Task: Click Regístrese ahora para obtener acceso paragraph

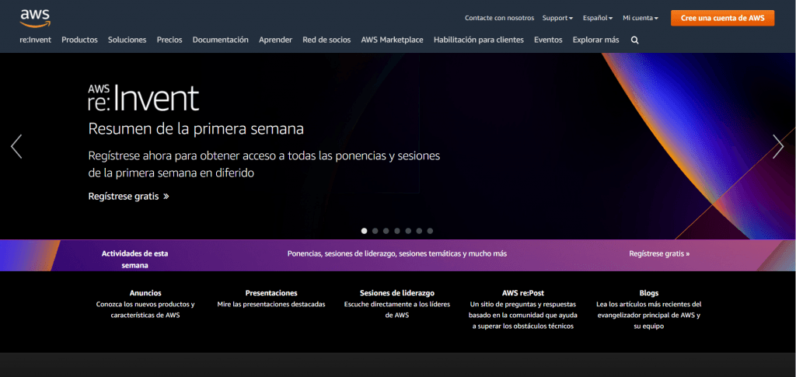Action: pos(264,164)
